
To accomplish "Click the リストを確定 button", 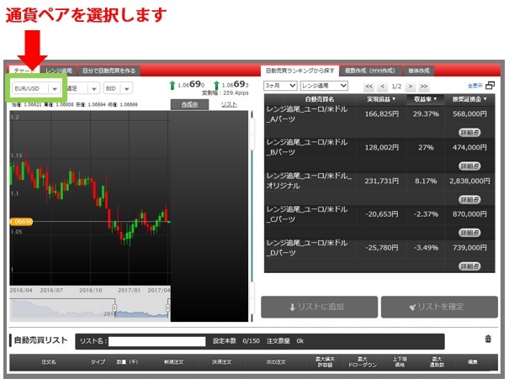I will [438, 307].
